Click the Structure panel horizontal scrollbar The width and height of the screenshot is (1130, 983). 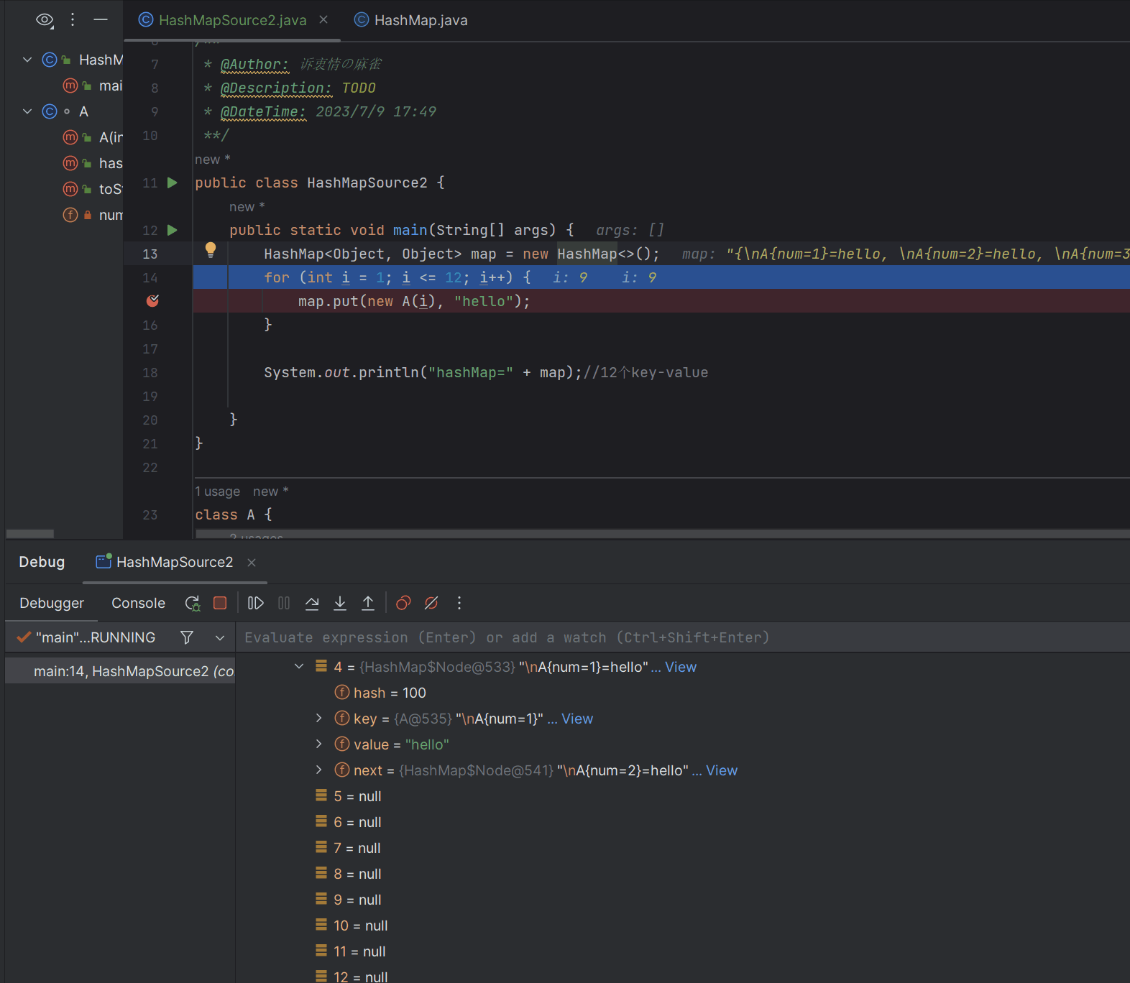30,534
